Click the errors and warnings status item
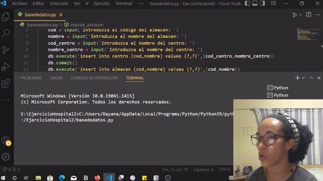323x181 pixels. pyautogui.click(x=11, y=169)
